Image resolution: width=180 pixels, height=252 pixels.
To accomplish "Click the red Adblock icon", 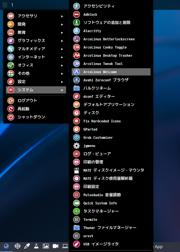I will [77, 14].
